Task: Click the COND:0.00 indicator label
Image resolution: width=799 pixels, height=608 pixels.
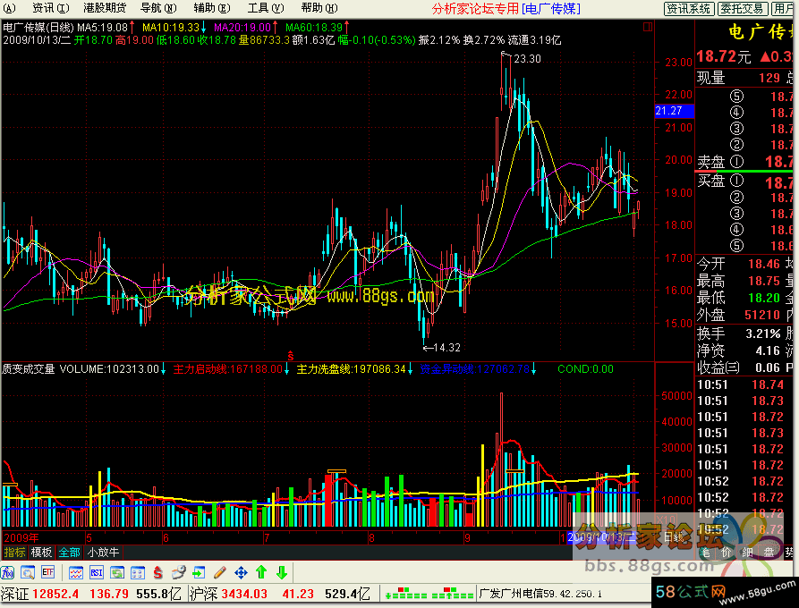Action: click(585, 369)
